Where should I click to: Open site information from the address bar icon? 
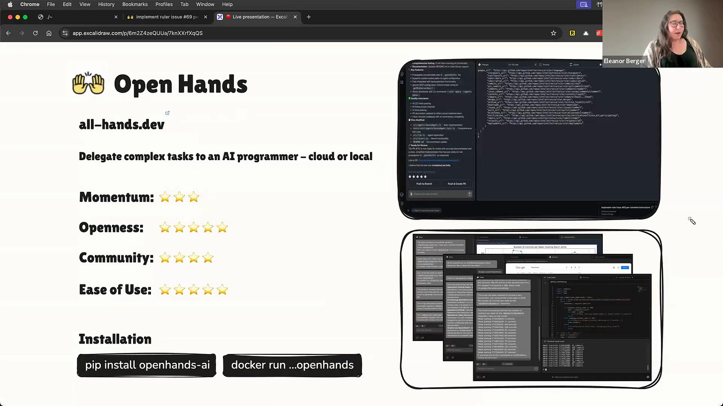(x=66, y=33)
